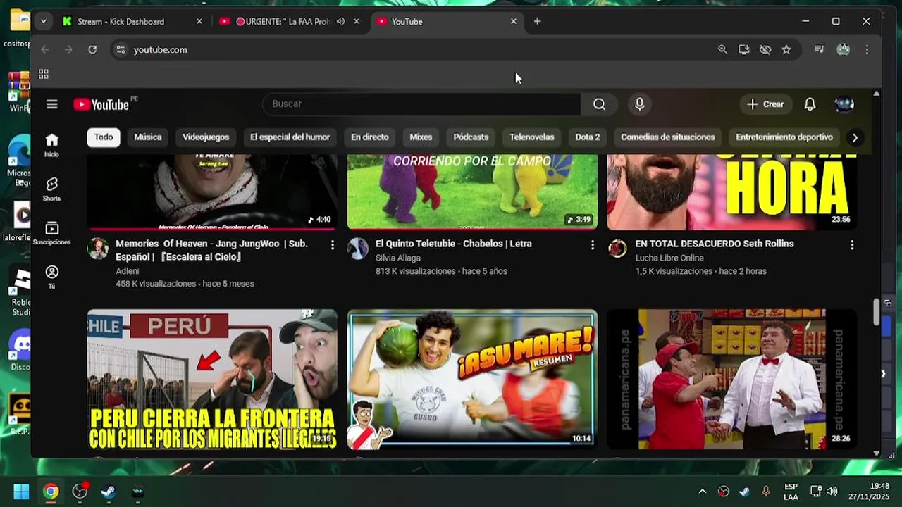Image resolution: width=902 pixels, height=507 pixels.
Task: Bookmark this page with star icon
Action: click(786, 49)
